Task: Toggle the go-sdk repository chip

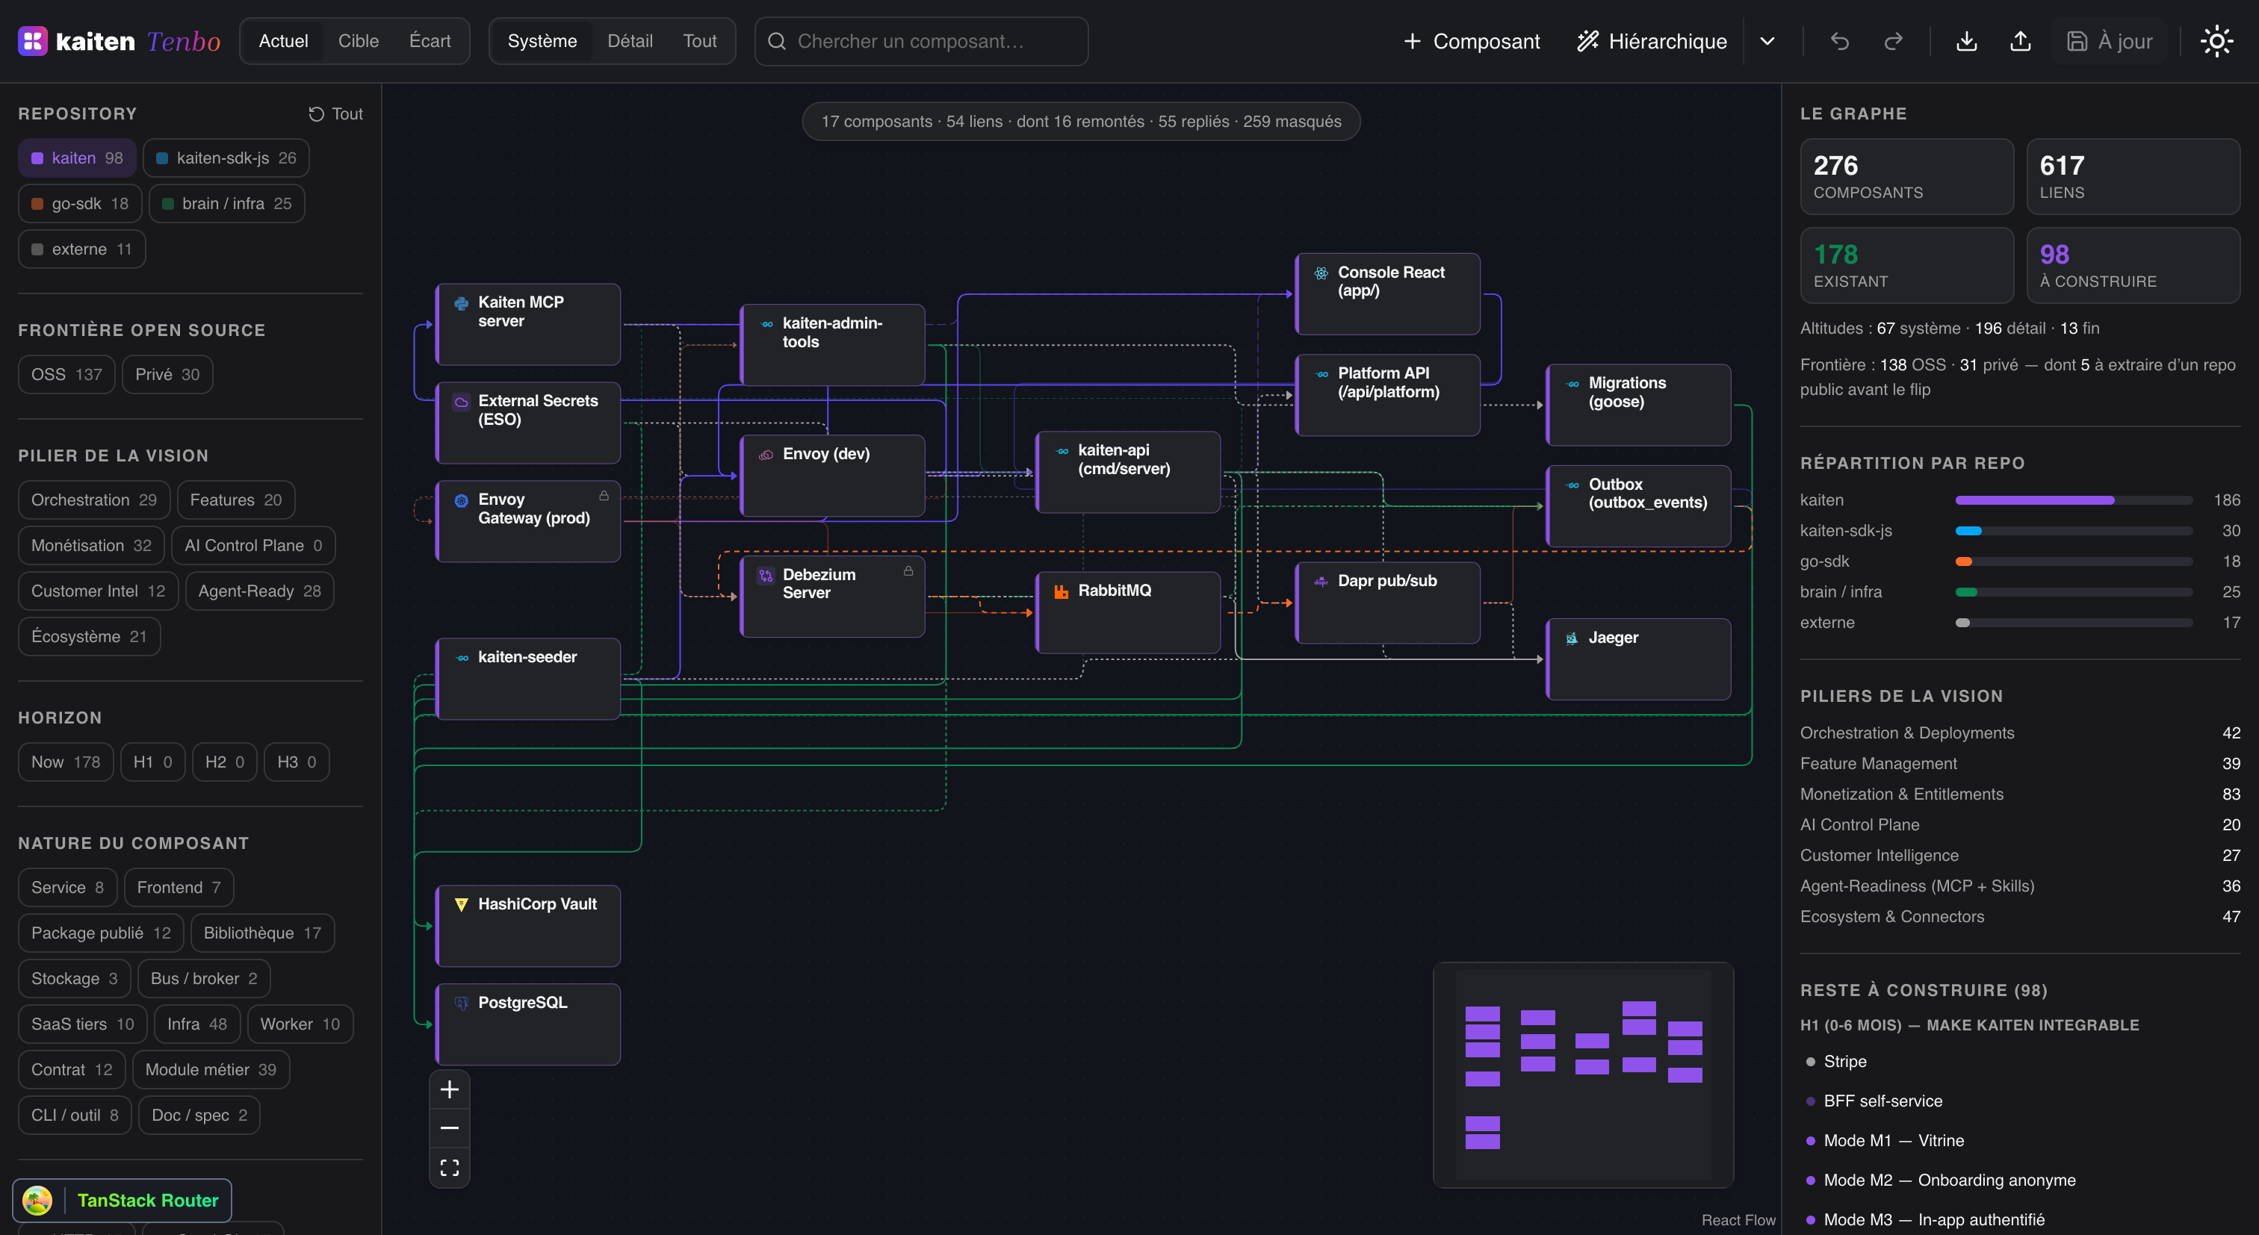Action: (80, 203)
